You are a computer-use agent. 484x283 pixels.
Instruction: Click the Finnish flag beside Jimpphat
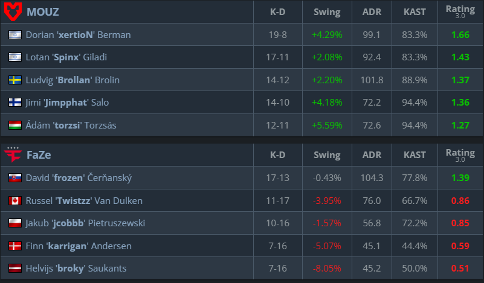click(x=15, y=103)
